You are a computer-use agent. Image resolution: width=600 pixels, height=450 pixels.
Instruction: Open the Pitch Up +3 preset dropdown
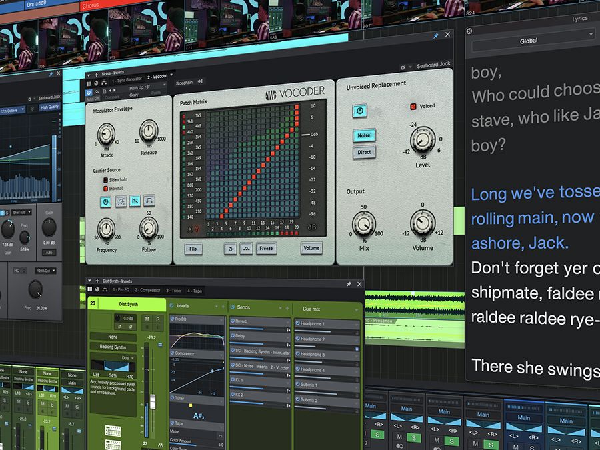tap(141, 87)
